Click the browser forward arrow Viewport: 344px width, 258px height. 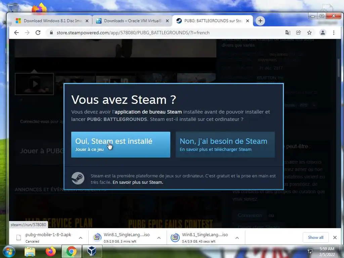tap(27, 33)
